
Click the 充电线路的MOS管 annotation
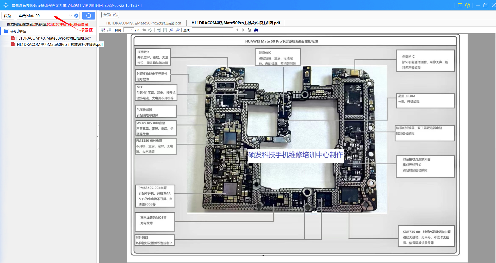click(x=155, y=222)
